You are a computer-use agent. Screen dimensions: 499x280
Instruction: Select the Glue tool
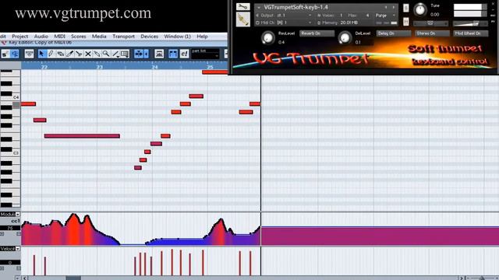(97, 54)
